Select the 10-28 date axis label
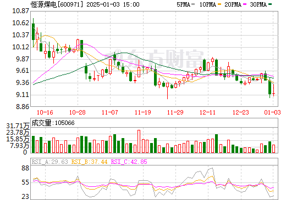 (x=78, y=112)
